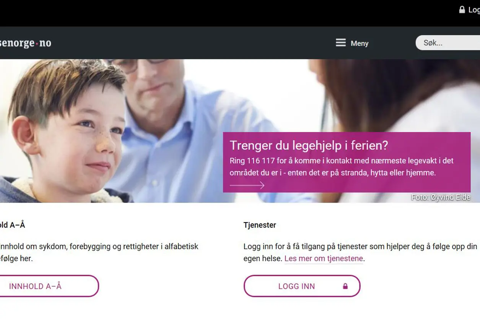Image resolution: width=480 pixels, height=319 pixels.
Task: Click the 'Ring 116 117' banner description text
Action: [x=342, y=167]
